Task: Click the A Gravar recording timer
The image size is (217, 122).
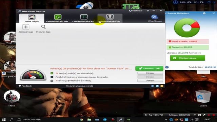Action: point(179,115)
